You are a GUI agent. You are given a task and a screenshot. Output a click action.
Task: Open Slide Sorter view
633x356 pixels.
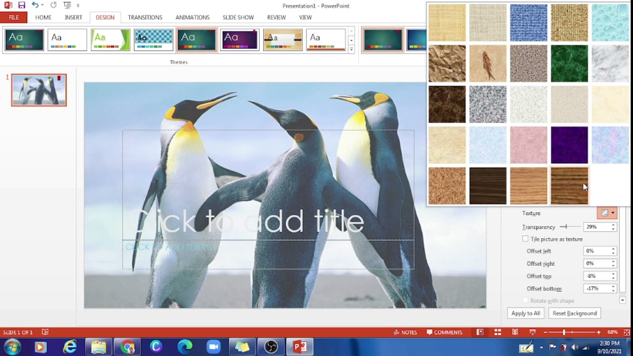coord(497,332)
